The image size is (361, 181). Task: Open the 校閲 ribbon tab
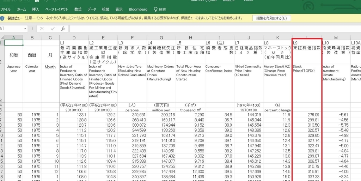pos(105,10)
